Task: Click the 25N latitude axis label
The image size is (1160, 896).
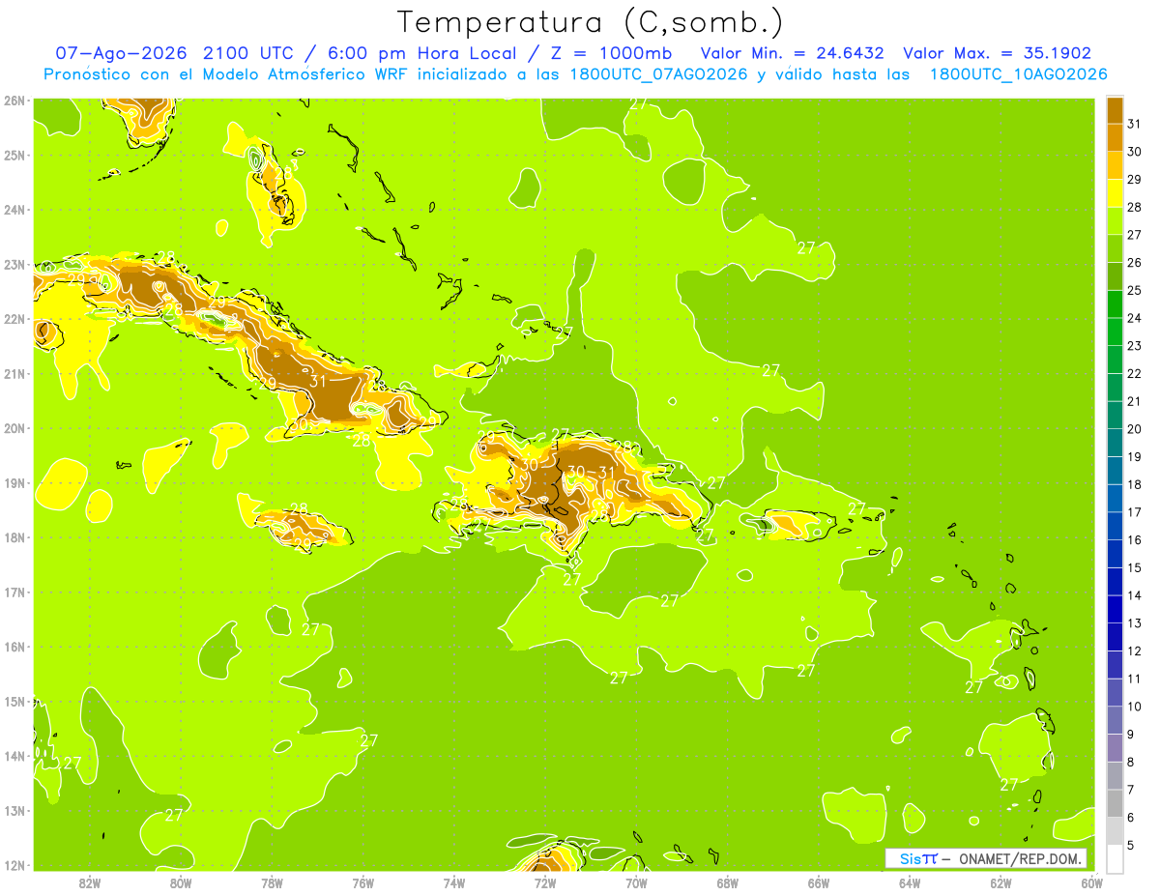Action: 14,155
